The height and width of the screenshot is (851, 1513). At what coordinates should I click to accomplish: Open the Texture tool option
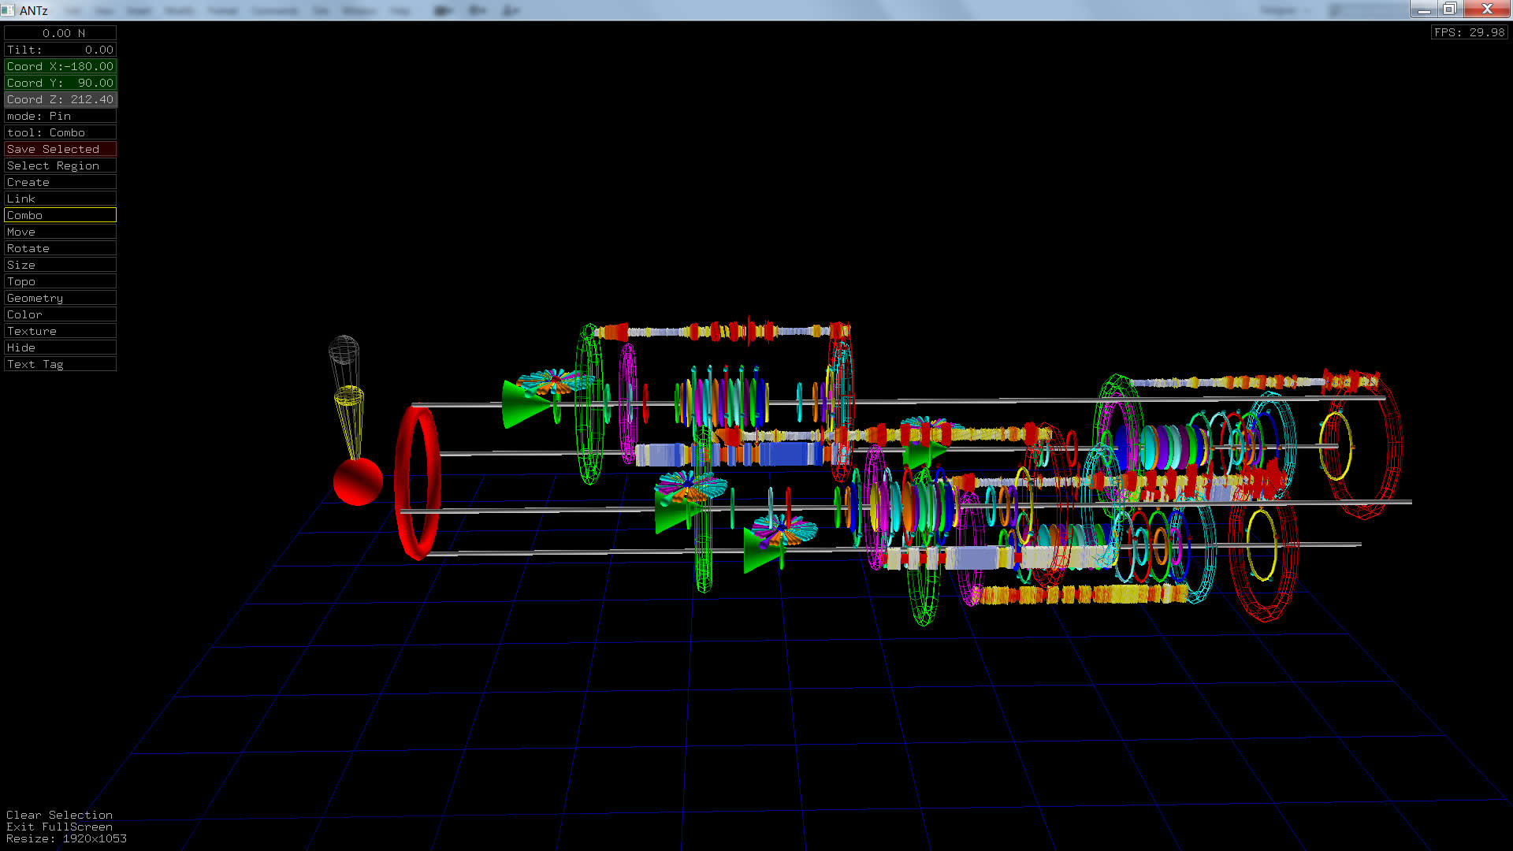coord(60,331)
